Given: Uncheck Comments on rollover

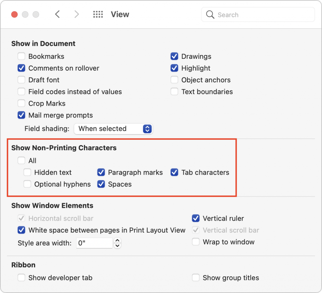Looking at the screenshot, I should coord(21,68).
